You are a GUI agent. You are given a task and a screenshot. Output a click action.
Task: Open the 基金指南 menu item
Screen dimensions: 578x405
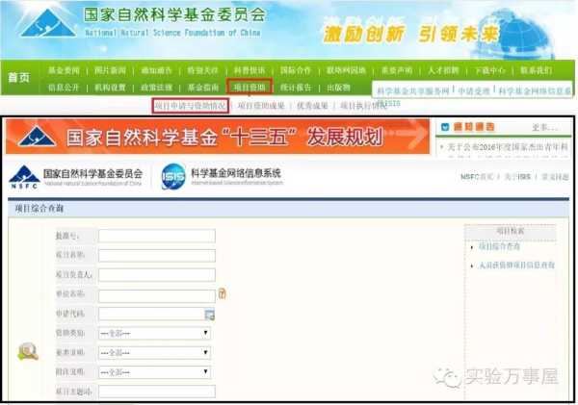pos(202,88)
